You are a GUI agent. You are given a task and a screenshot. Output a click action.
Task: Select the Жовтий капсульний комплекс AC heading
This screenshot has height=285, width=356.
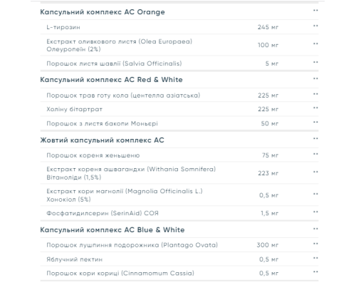(102, 140)
